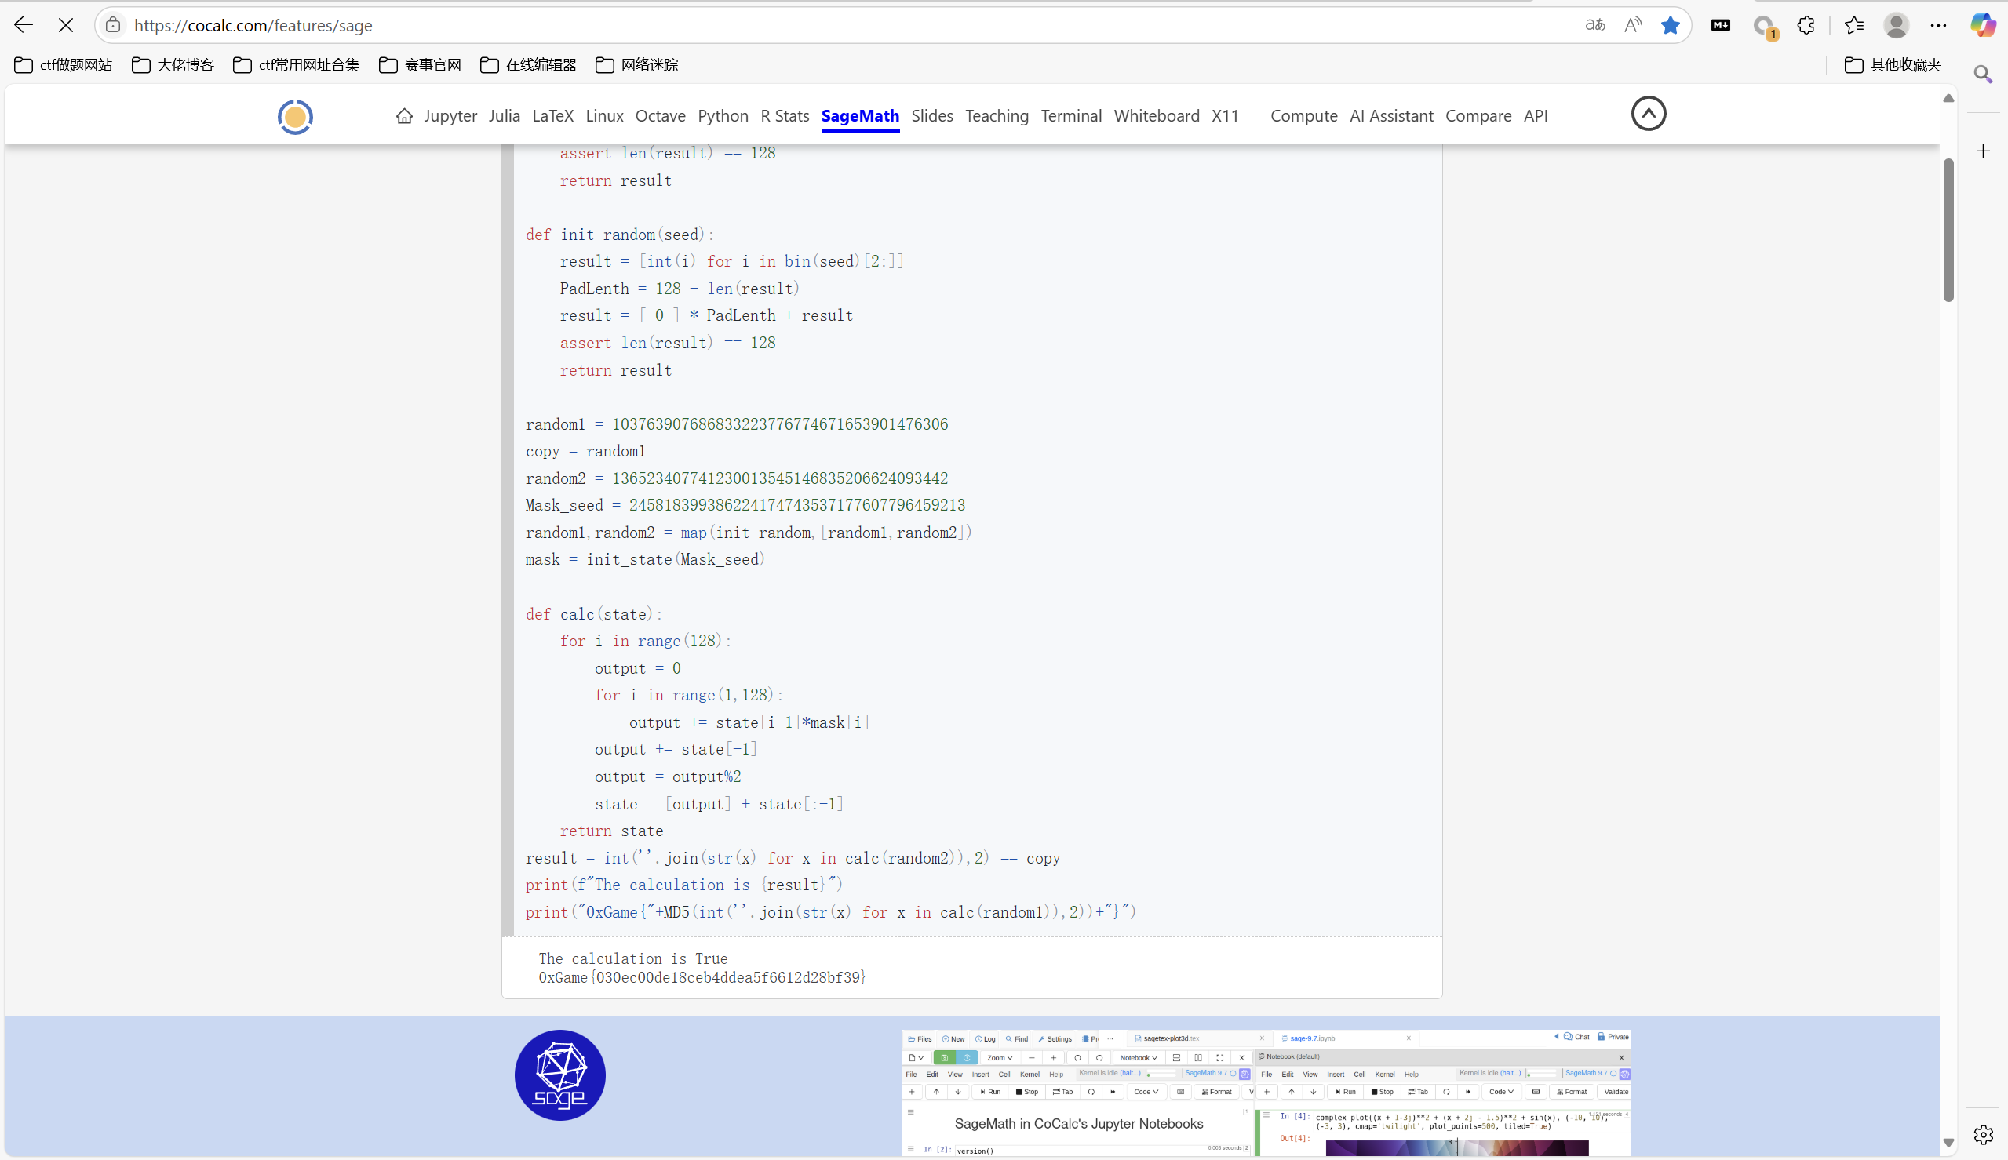
Task: Select the SageMath tab
Action: [860, 116]
